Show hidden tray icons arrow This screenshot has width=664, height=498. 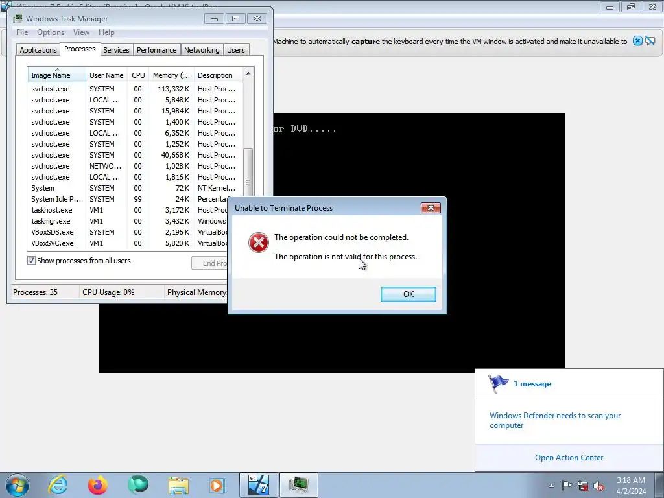551,486
